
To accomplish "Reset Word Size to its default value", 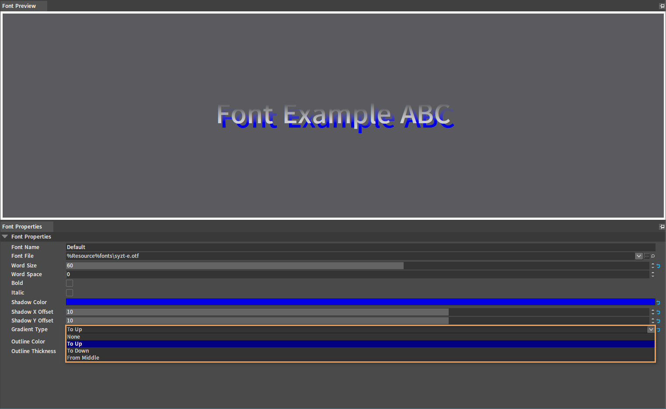I will tap(658, 266).
